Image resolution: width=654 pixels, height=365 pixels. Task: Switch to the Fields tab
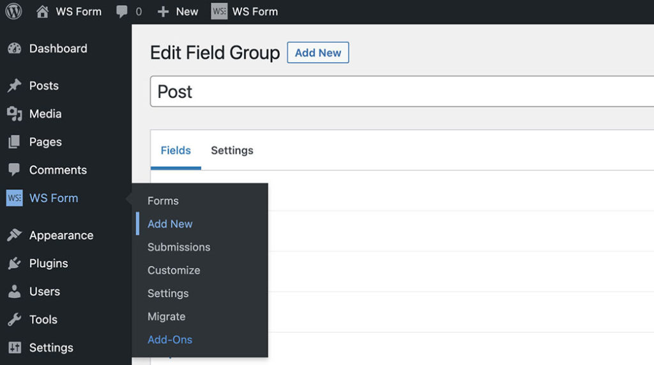click(176, 150)
